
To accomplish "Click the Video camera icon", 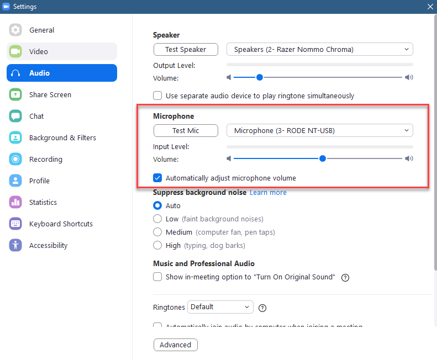I will point(15,51).
